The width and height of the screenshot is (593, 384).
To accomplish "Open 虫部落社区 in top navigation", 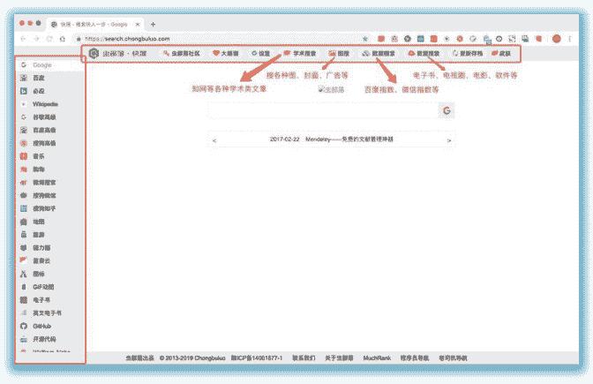I will tap(182, 53).
